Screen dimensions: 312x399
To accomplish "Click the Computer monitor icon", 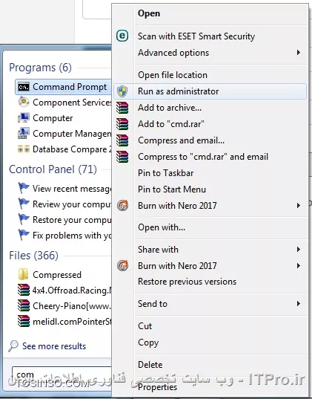I will pos(24,118).
